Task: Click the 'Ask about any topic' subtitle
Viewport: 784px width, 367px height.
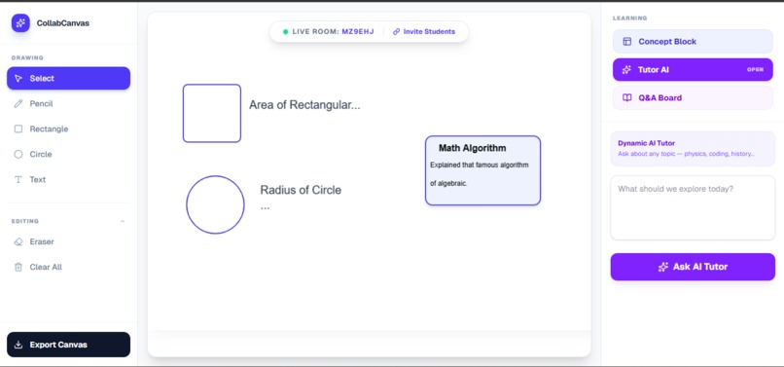Action: 686,154
